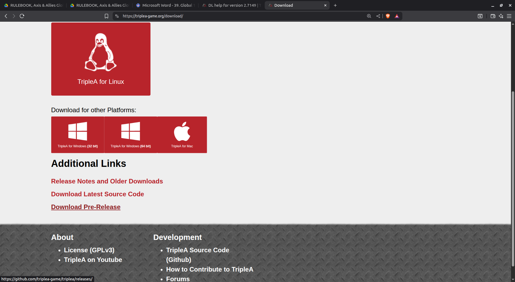This screenshot has width=515, height=282.
Task: Download TripleA for Windows (32 bit)
Action: [78, 135]
